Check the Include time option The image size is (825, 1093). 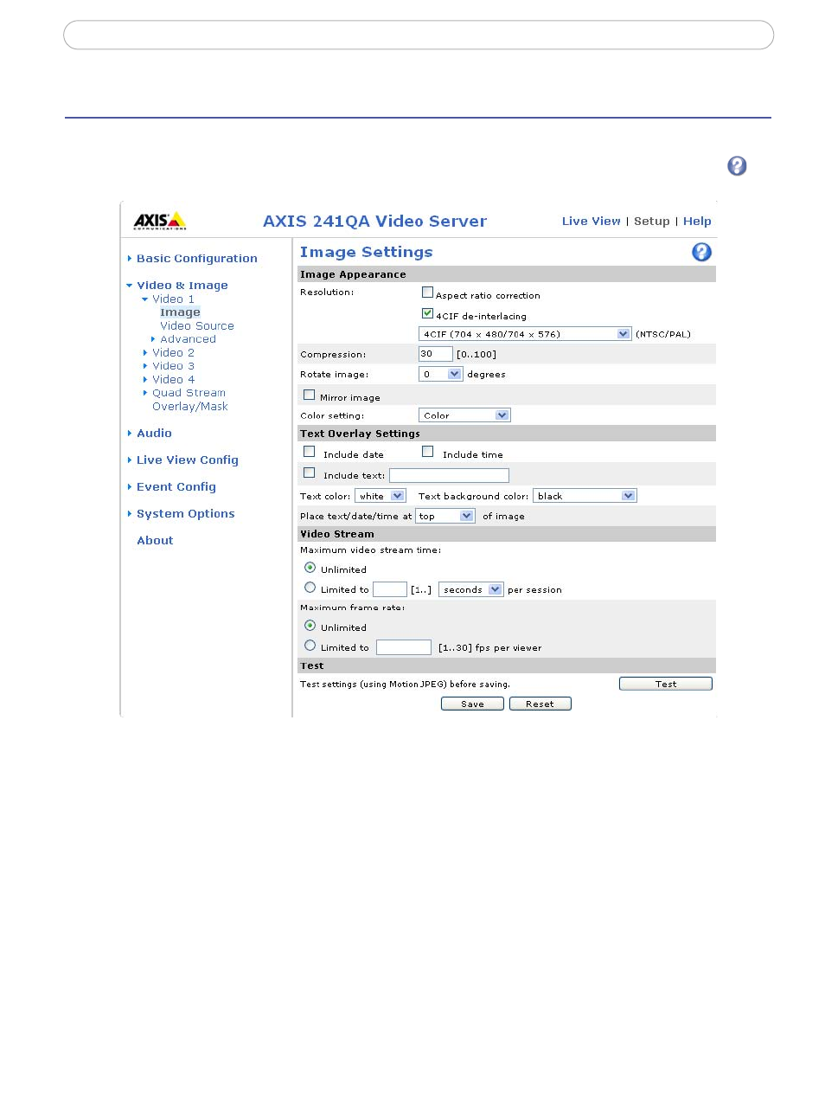(427, 452)
